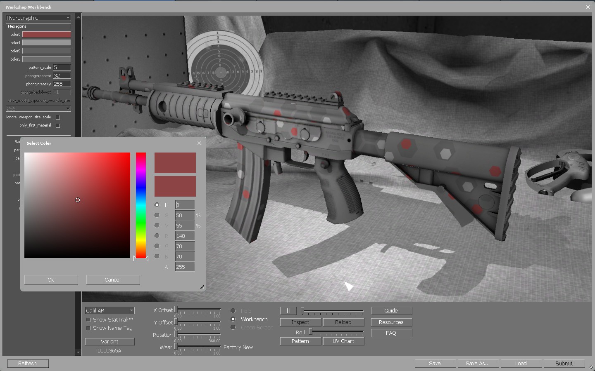The image size is (595, 371).
Task: Enable only_first_material checkbox
Action: click(58, 125)
